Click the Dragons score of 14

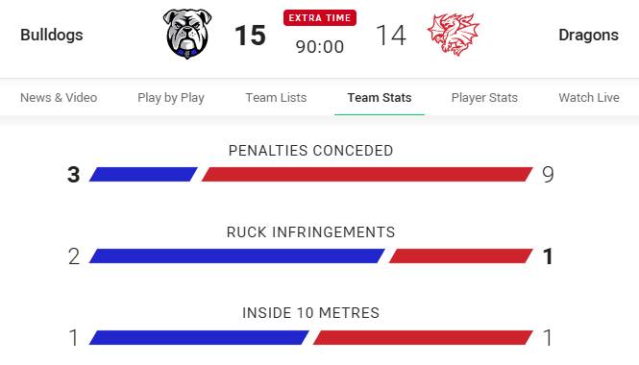click(390, 36)
